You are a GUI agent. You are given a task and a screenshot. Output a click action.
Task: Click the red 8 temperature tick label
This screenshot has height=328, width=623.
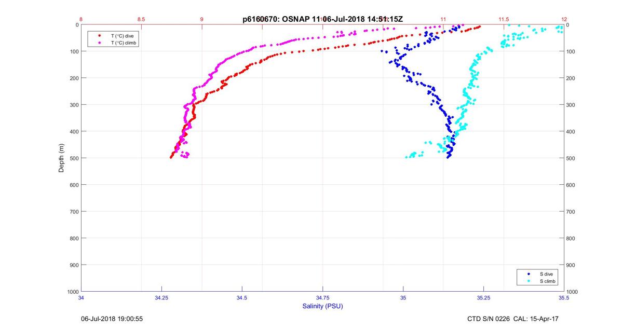(81, 19)
